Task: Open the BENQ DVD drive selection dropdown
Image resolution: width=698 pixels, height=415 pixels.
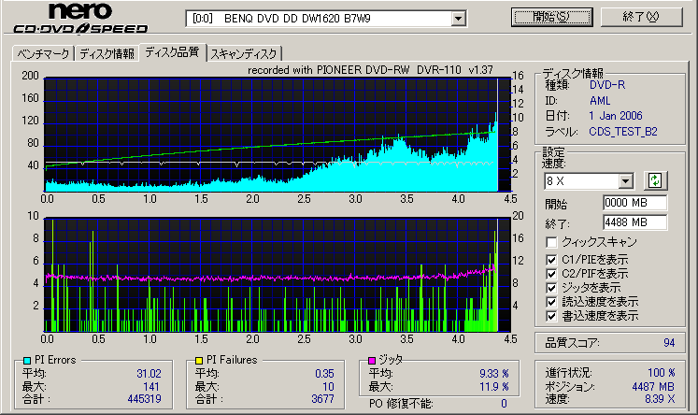Action: 458,19
